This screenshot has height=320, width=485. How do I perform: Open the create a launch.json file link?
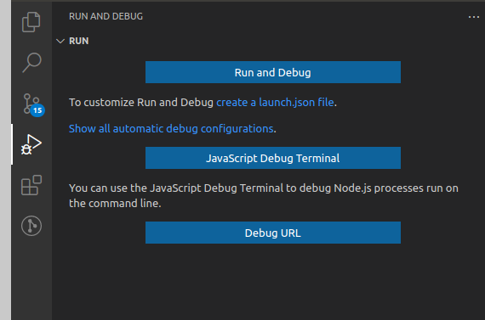(x=275, y=102)
